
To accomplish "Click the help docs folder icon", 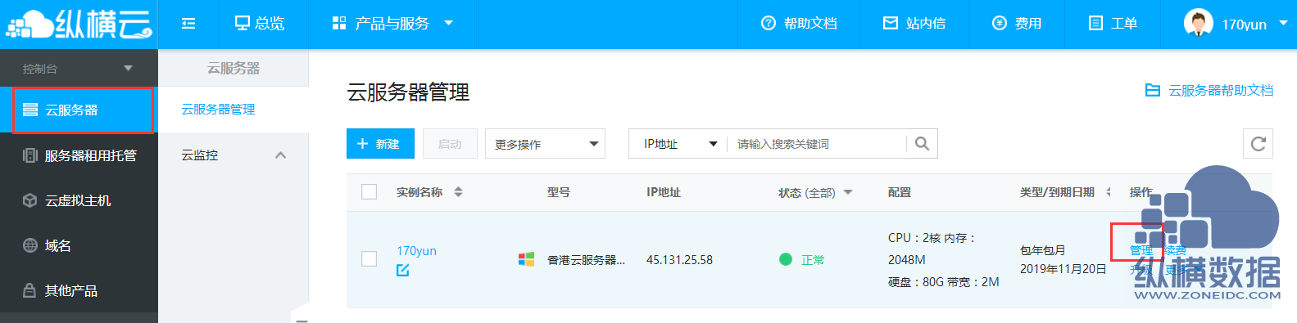I will tap(1152, 90).
